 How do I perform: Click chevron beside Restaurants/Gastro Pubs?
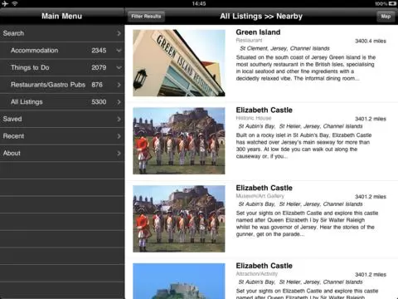pyautogui.click(x=119, y=85)
